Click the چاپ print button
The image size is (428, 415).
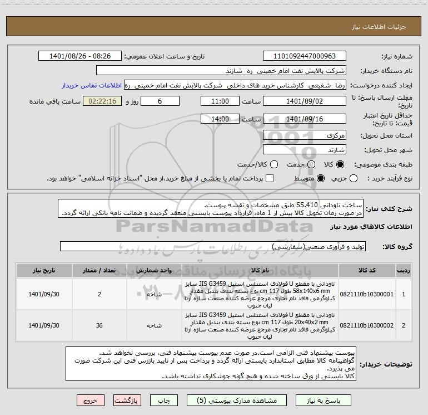click(164, 401)
